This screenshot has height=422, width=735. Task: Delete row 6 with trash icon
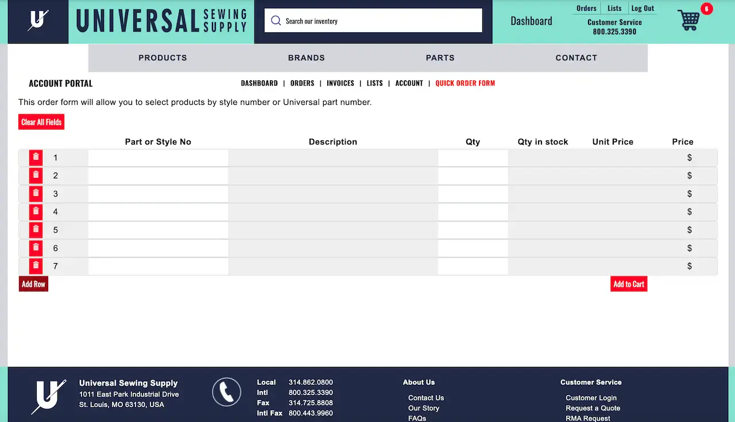(36, 248)
